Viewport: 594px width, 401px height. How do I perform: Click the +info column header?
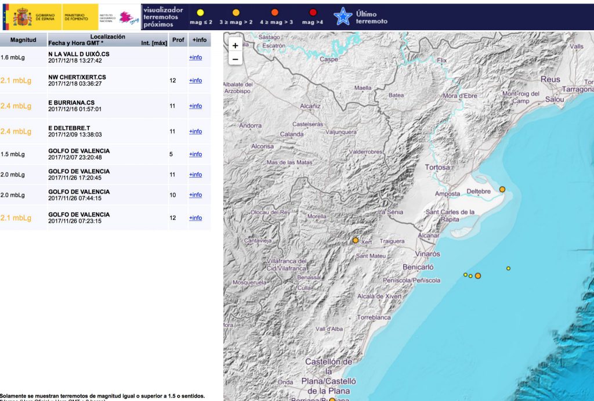200,40
